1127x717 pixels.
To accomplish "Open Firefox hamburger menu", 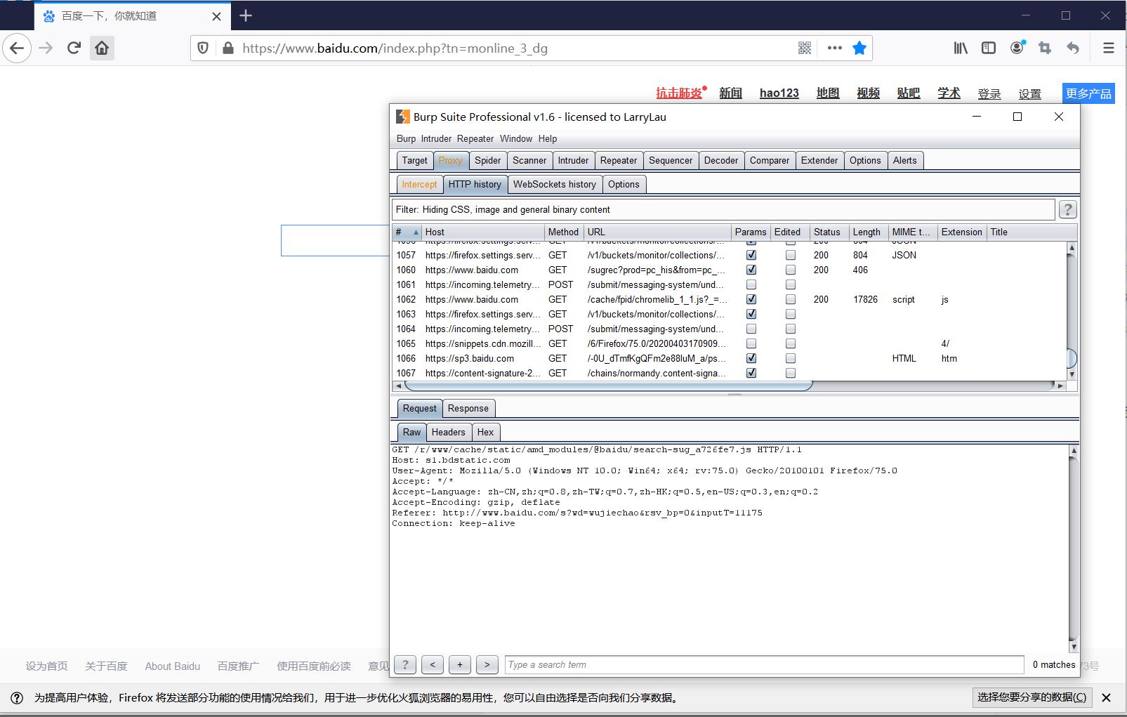I will [1109, 48].
